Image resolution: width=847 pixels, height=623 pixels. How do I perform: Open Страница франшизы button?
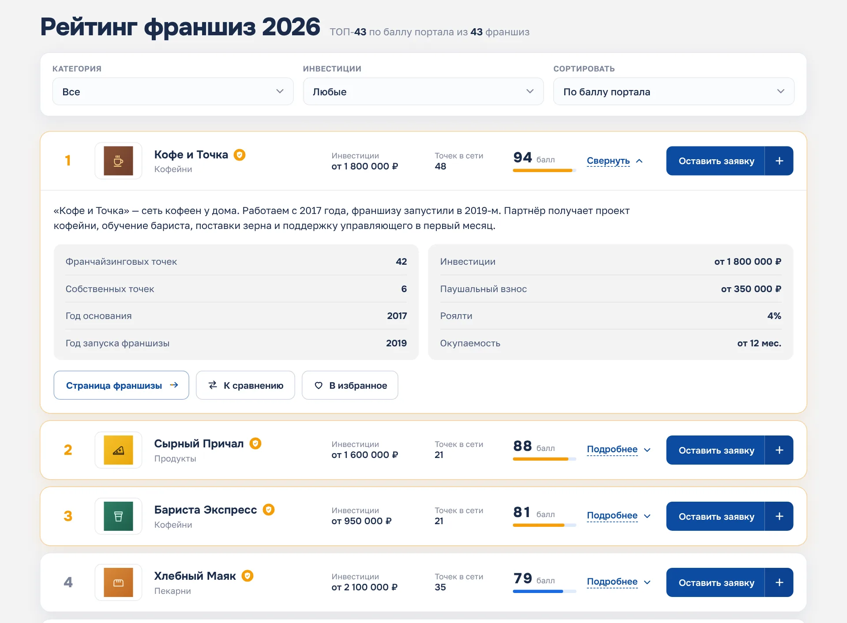click(121, 385)
